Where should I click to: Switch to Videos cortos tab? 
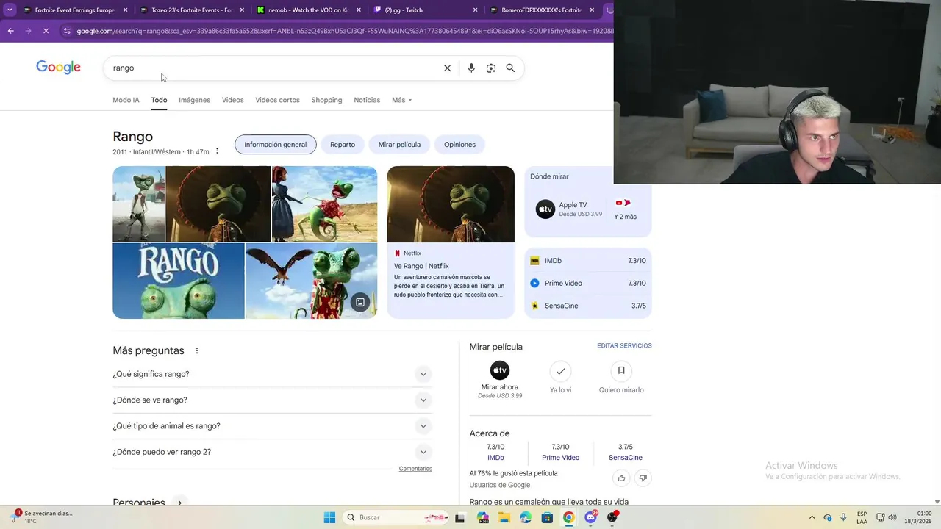pyautogui.click(x=277, y=100)
